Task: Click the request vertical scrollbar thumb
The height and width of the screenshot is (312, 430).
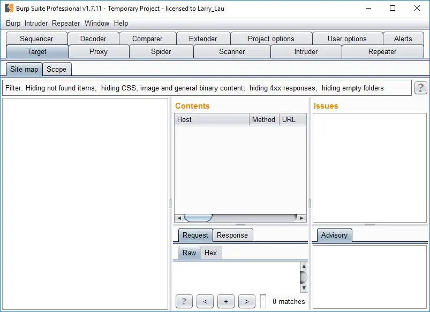Action: tap(304, 277)
